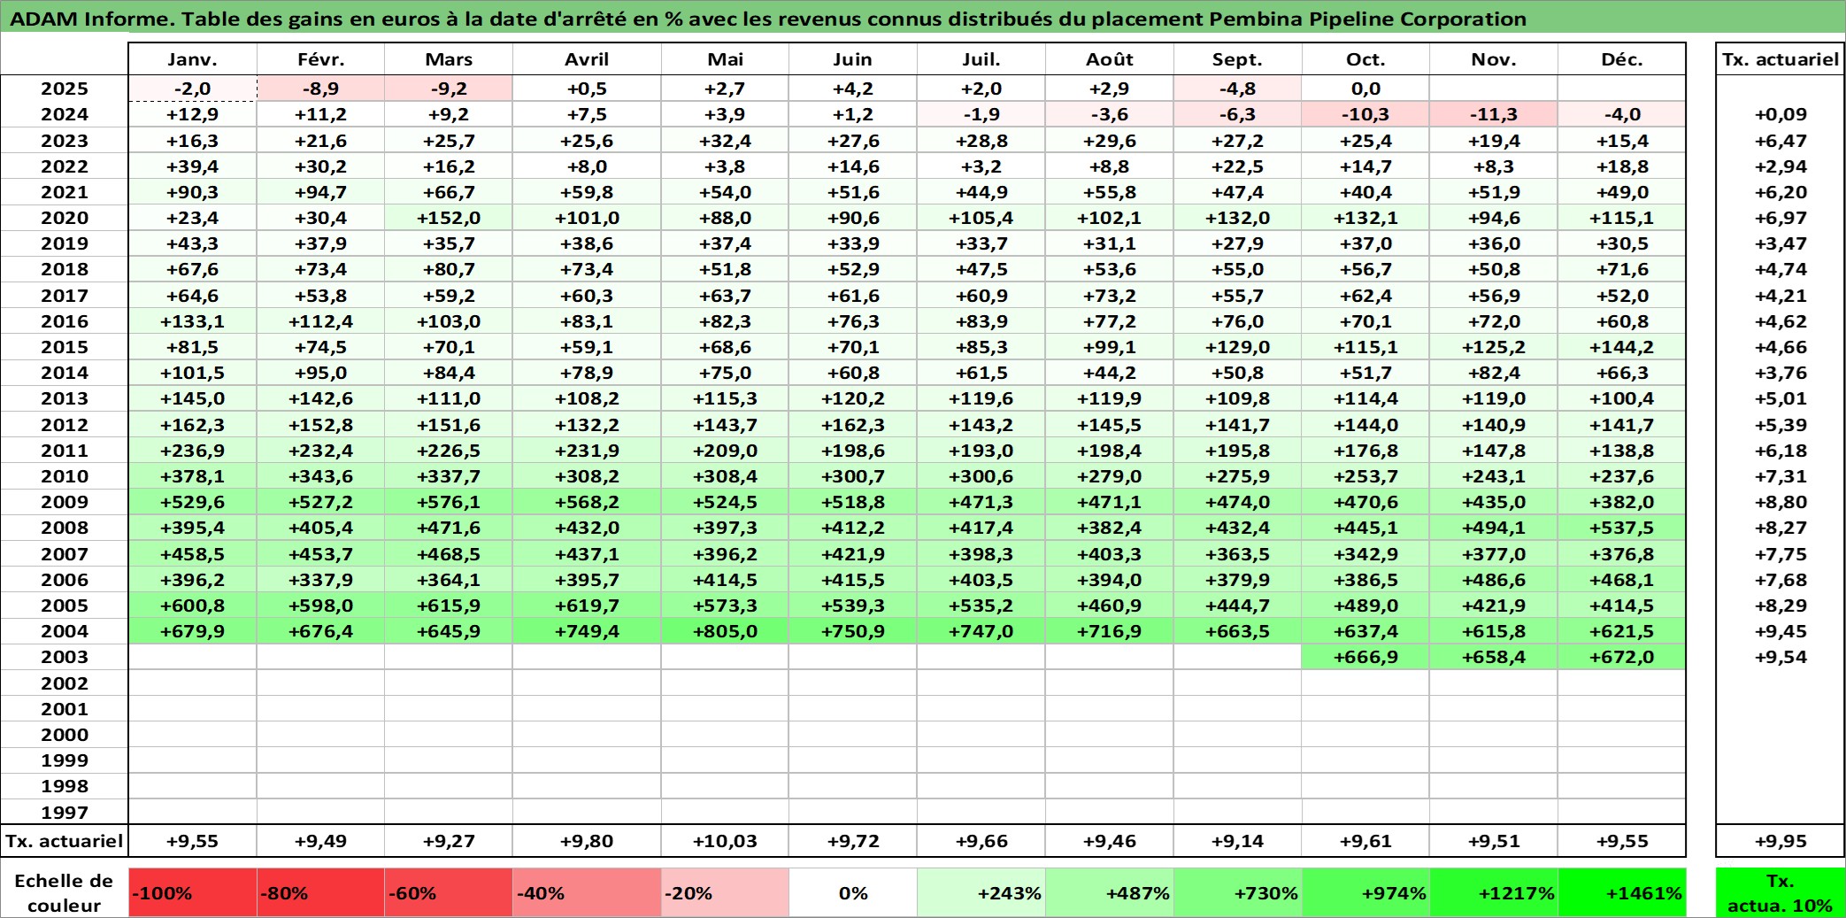Select the 2025 row label
This screenshot has width=1846, height=918.
coord(65,89)
